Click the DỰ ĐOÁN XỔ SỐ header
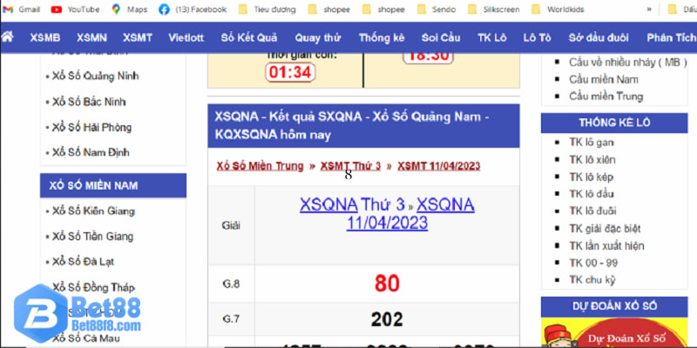The image size is (697, 348). tap(614, 307)
